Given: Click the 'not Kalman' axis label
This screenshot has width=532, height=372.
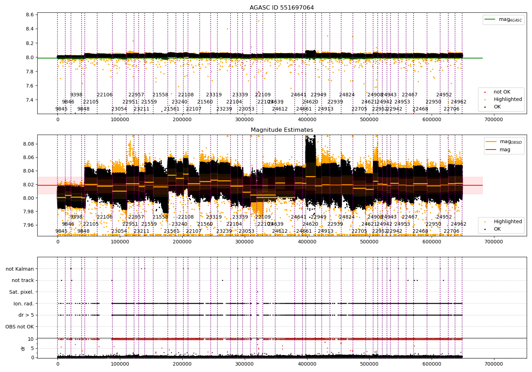Looking at the screenshot, I should pos(20,269).
